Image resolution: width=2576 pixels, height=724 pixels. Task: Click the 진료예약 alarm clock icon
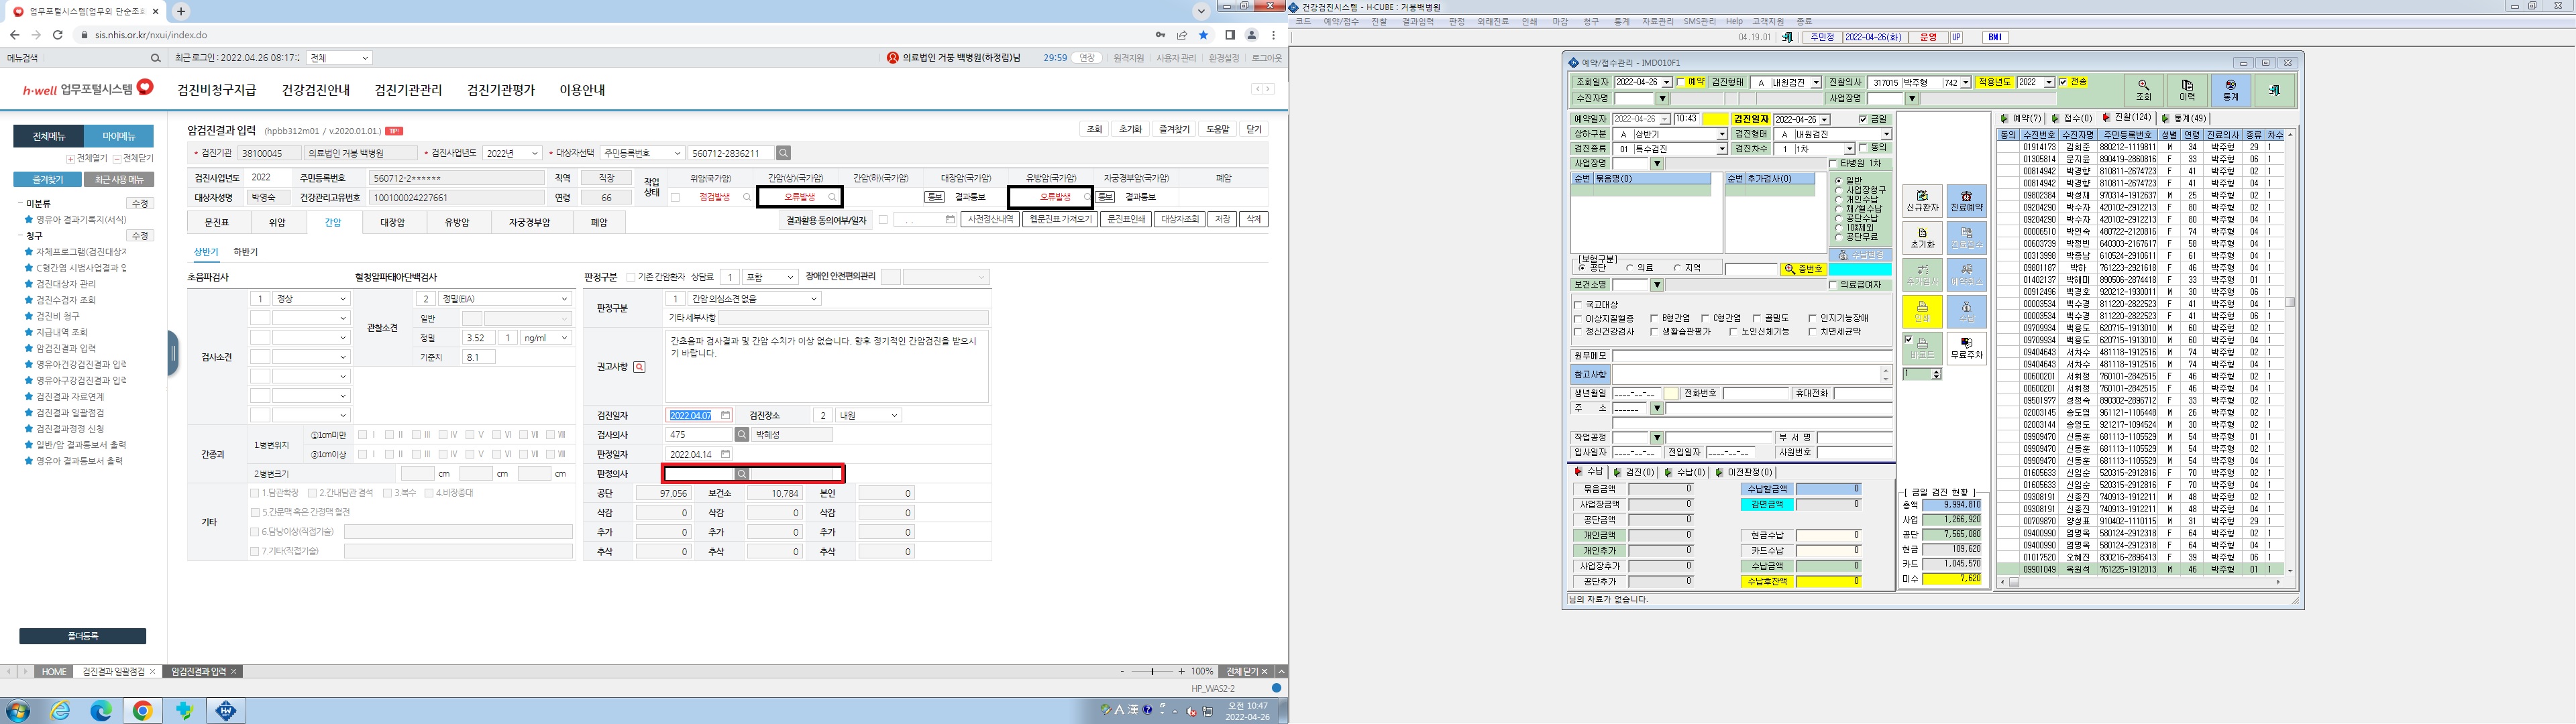(1966, 201)
